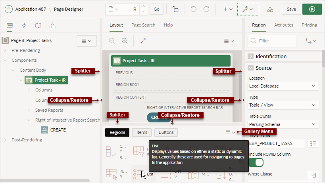Select the Project Task - IR region in layout
Screen dimensions: 325x183
[x=171, y=61]
